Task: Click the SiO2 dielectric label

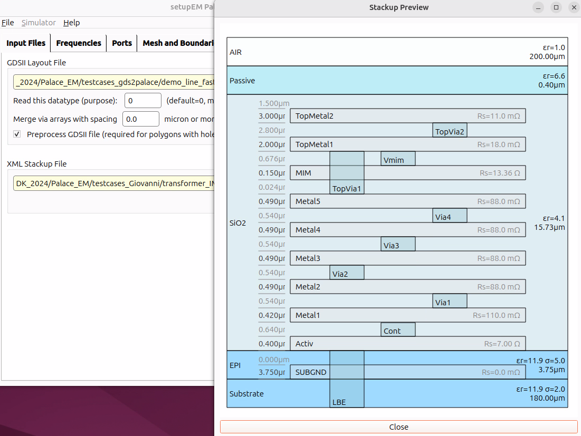Action: (x=237, y=223)
